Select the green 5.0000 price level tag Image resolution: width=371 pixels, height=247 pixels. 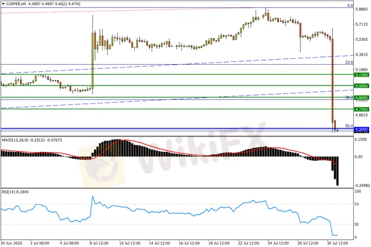click(x=361, y=85)
